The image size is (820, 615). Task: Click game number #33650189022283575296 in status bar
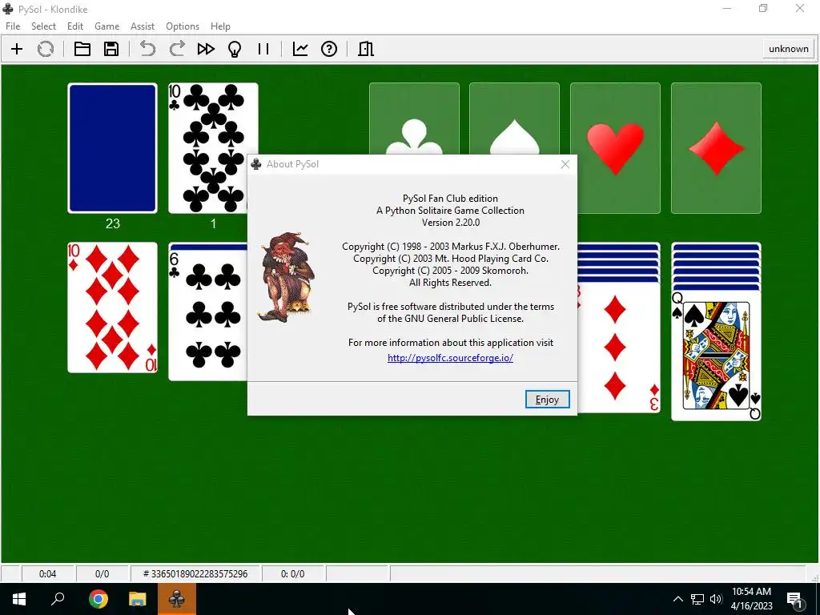point(195,573)
